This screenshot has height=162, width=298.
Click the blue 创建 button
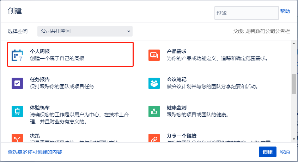268,152
